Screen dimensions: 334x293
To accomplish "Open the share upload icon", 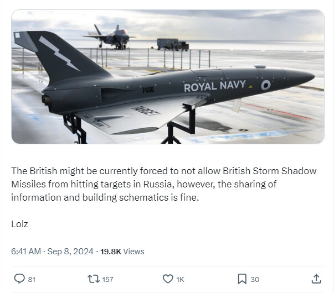I will pos(316,279).
